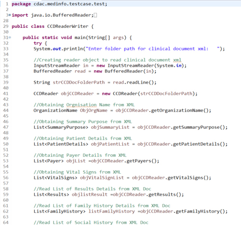Click the listFamilyHistory variable

112,212
